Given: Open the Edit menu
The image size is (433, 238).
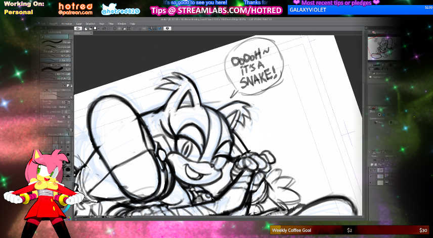Looking at the screenshot, I should (x=44, y=24).
